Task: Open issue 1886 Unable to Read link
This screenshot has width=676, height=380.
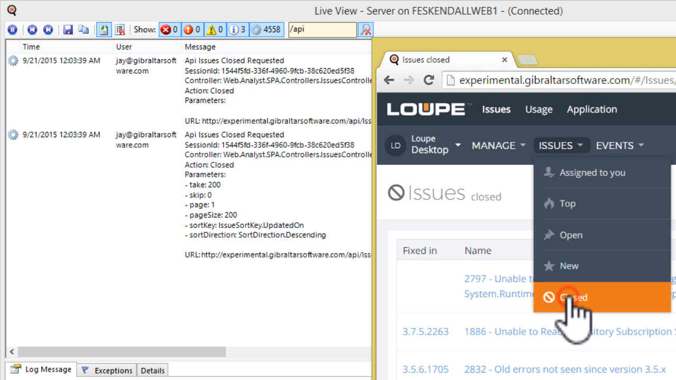Action: (570, 331)
